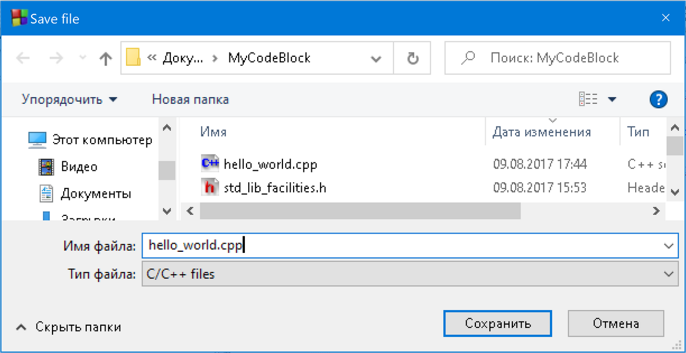Open the help question mark icon
The width and height of the screenshot is (686, 353).
pos(658,99)
